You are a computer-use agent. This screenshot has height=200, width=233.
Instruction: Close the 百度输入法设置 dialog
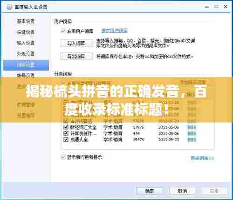tap(226, 6)
